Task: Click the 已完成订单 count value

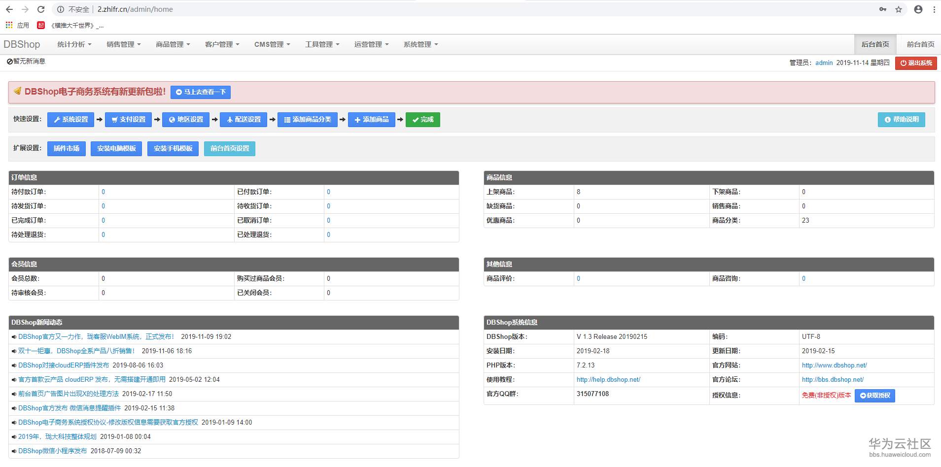Action: [x=103, y=221]
